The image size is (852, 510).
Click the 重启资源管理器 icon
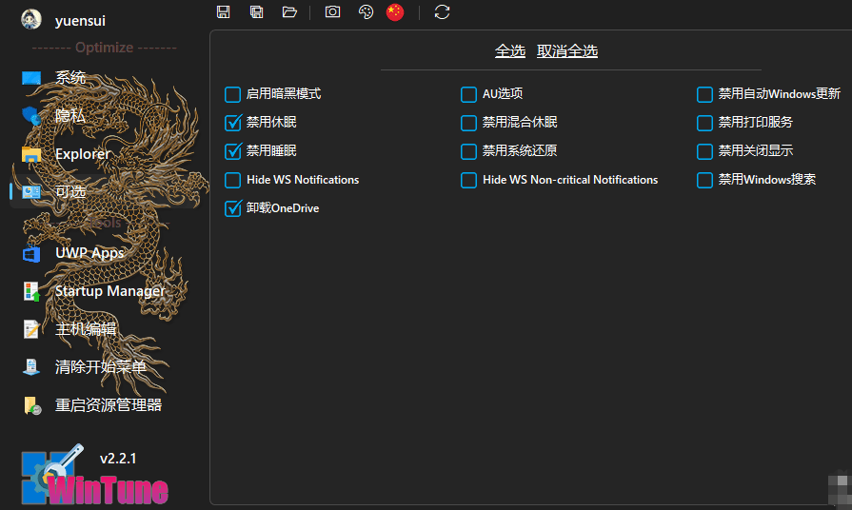32,405
